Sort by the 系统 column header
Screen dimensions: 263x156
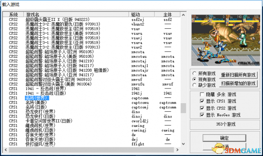pos(13,14)
